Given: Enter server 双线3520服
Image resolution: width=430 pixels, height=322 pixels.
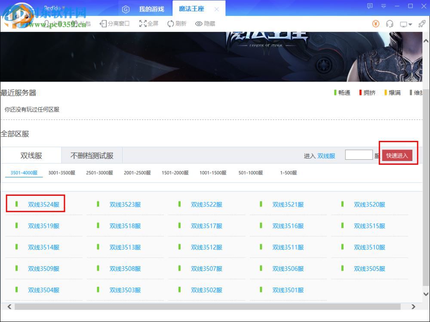Looking at the screenshot, I should click(369, 204).
